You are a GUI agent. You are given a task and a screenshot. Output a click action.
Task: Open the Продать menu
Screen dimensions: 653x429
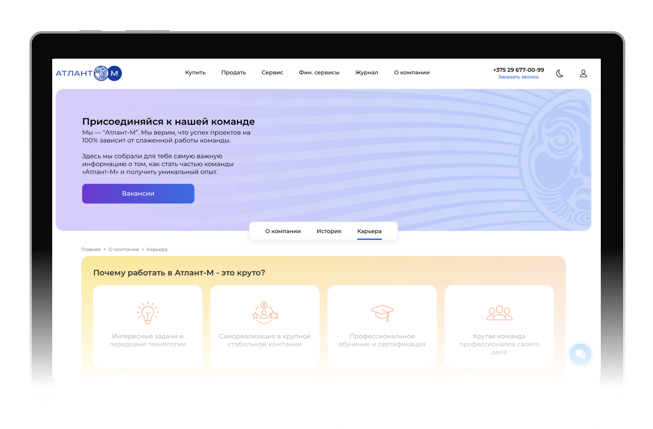233,73
